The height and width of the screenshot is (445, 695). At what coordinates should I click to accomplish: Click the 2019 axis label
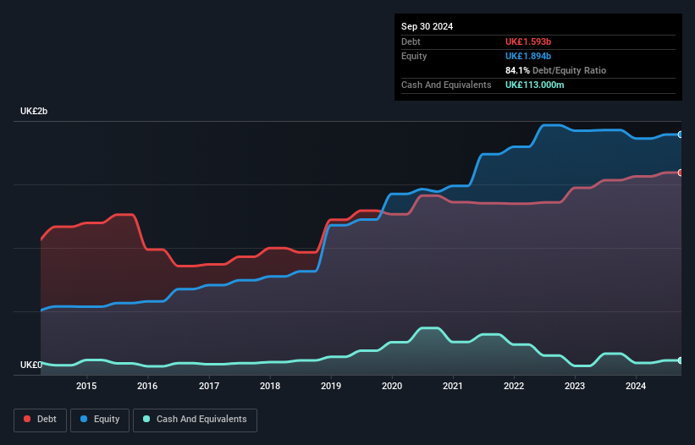(331, 386)
